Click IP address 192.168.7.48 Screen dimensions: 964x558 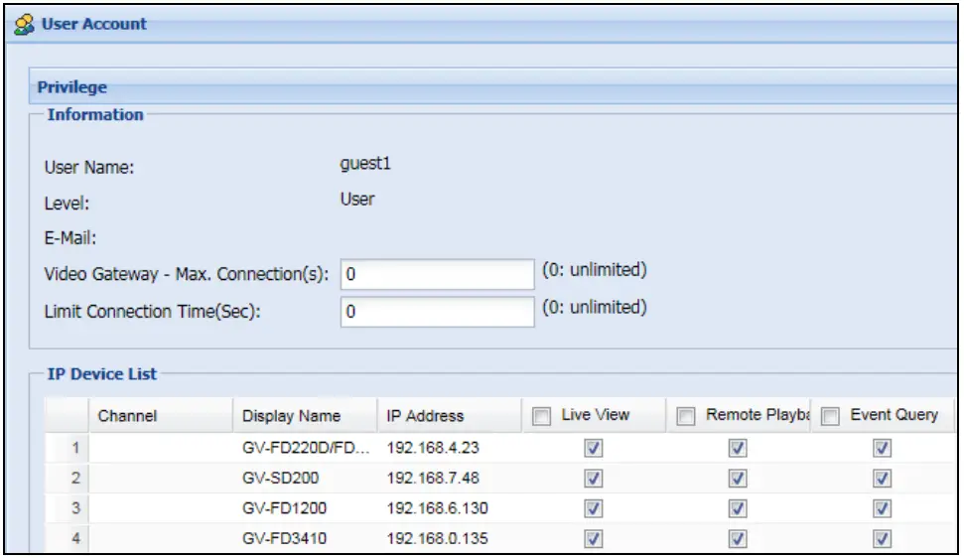[x=433, y=479]
